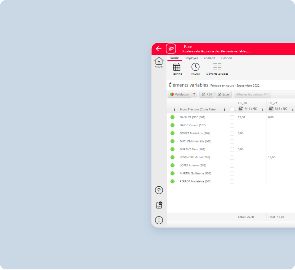Switch to the Employés tab

(191, 58)
